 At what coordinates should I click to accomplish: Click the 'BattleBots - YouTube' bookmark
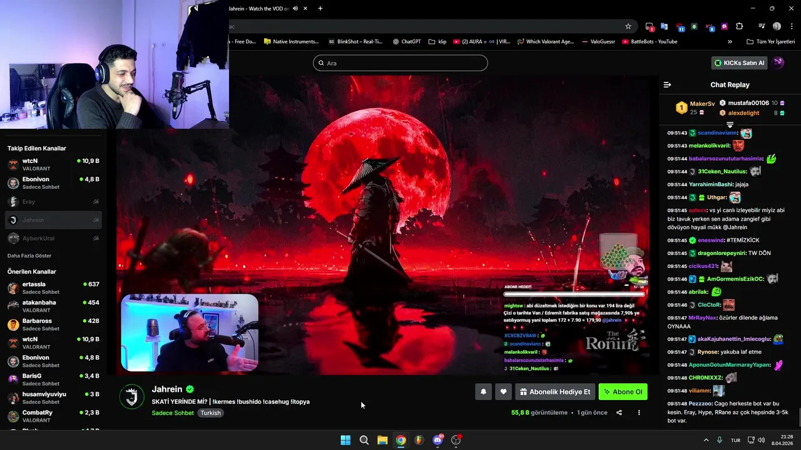click(650, 42)
